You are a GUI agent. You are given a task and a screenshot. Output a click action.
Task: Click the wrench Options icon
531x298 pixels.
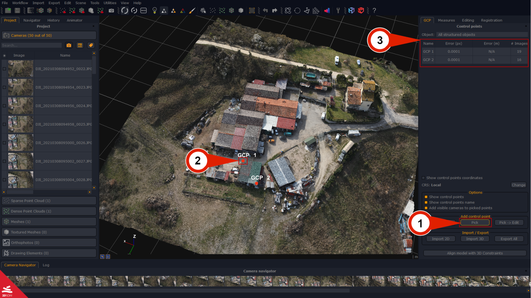point(338,10)
